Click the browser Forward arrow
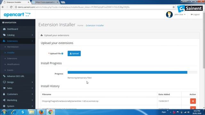This screenshot has height=115, width=205. coord(7,7)
